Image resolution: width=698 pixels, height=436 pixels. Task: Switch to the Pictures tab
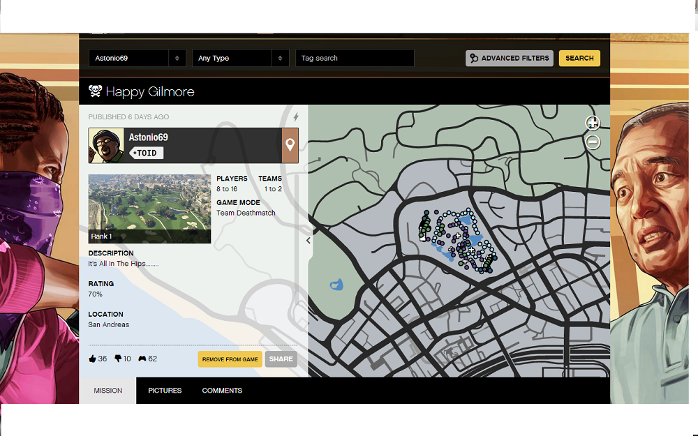click(x=165, y=391)
